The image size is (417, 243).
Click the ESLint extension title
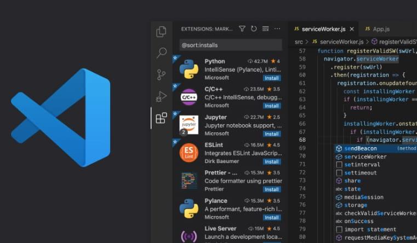(x=214, y=145)
